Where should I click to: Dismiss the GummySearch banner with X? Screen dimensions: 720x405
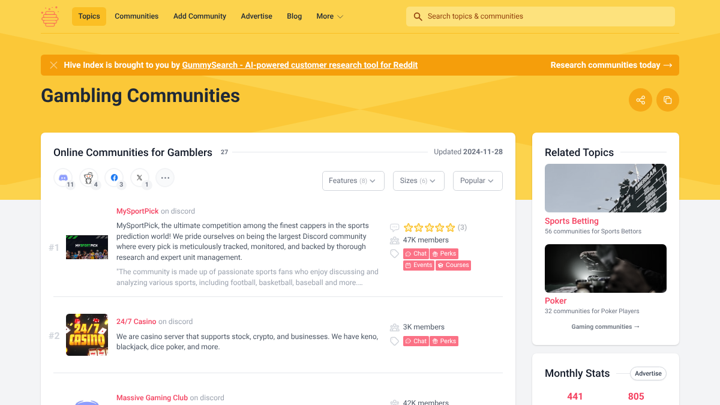53,65
